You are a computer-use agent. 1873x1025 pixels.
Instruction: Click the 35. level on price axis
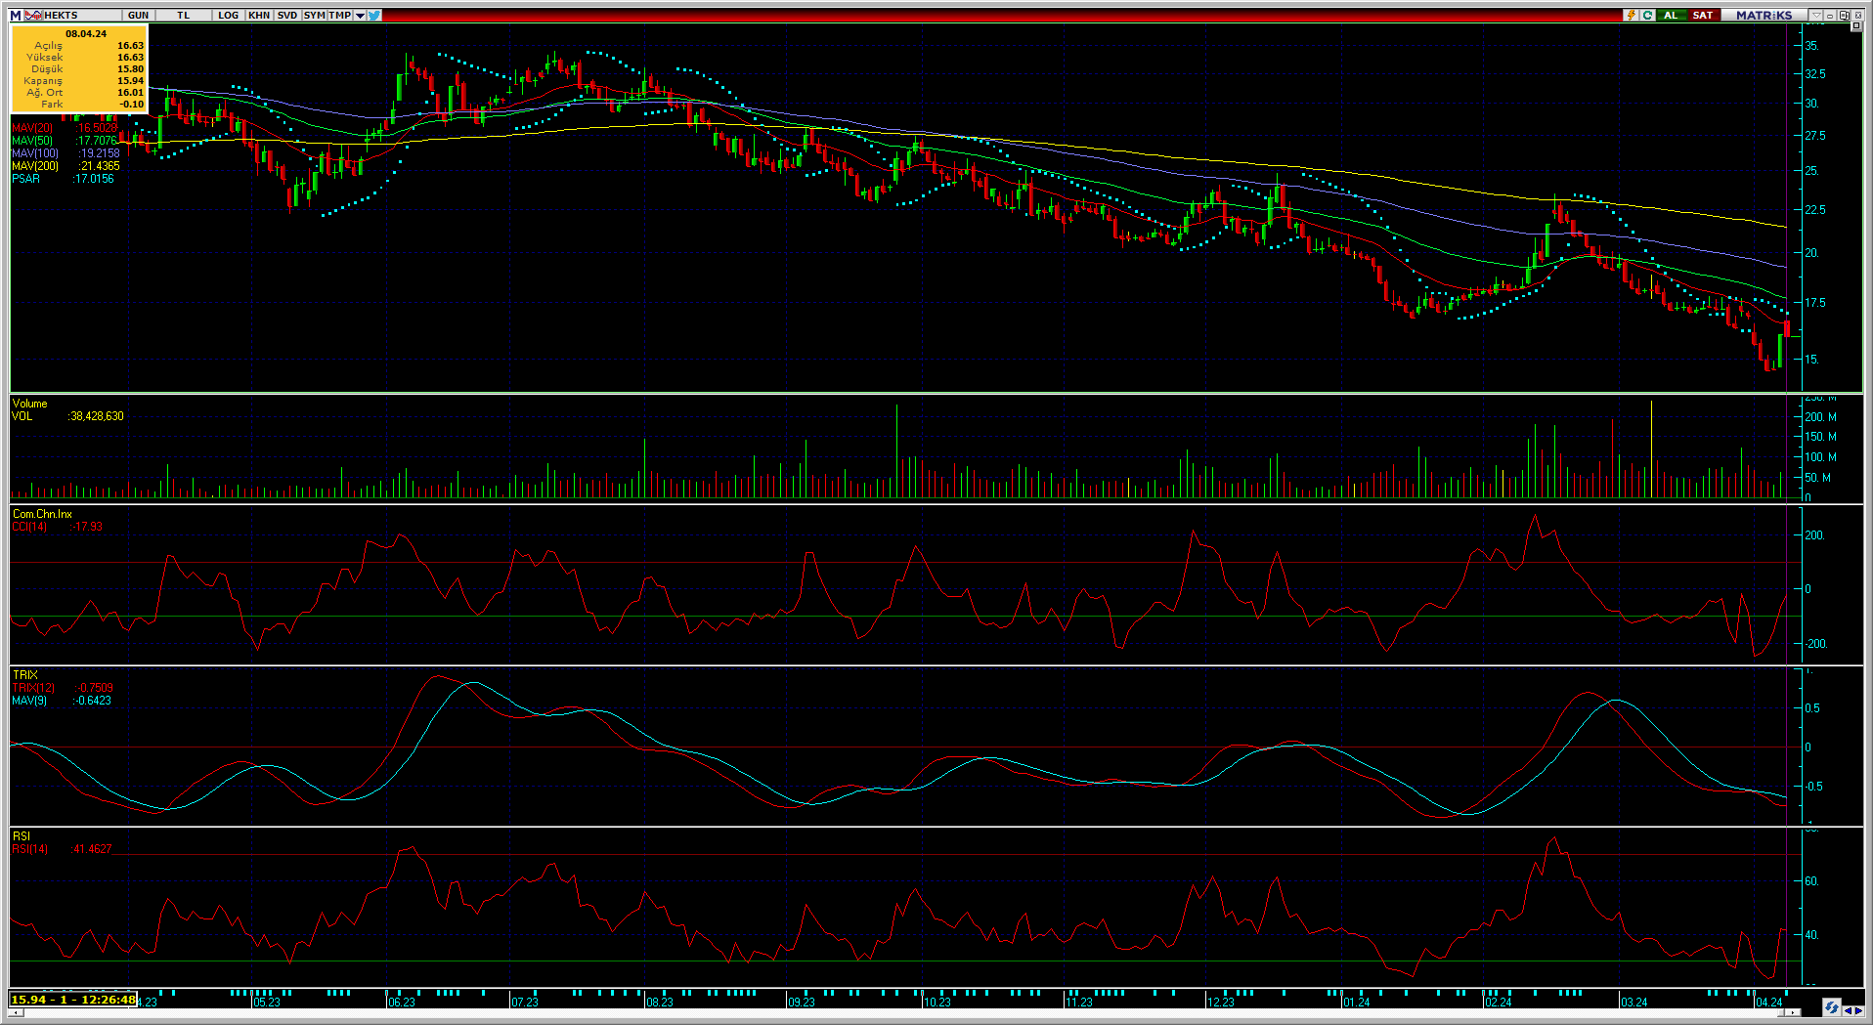pyautogui.click(x=1811, y=46)
